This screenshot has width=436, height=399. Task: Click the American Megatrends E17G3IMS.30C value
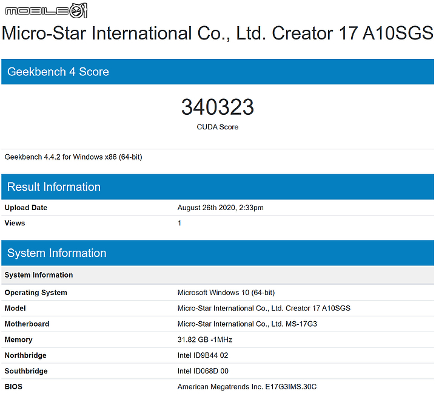click(x=247, y=387)
